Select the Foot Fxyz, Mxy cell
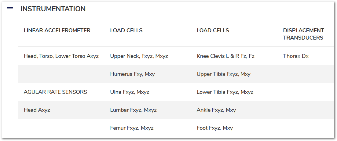 (214, 128)
